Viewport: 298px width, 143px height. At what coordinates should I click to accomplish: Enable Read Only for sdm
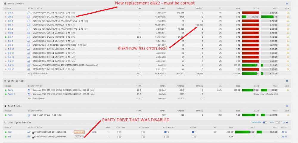tap(143, 132)
